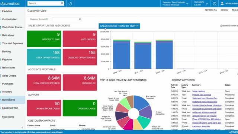
Task: Click inside the Customer Account ID field
Action: click(x=65, y=19)
